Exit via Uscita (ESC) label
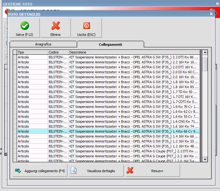This screenshot has width=220, height=191. tap(86, 35)
